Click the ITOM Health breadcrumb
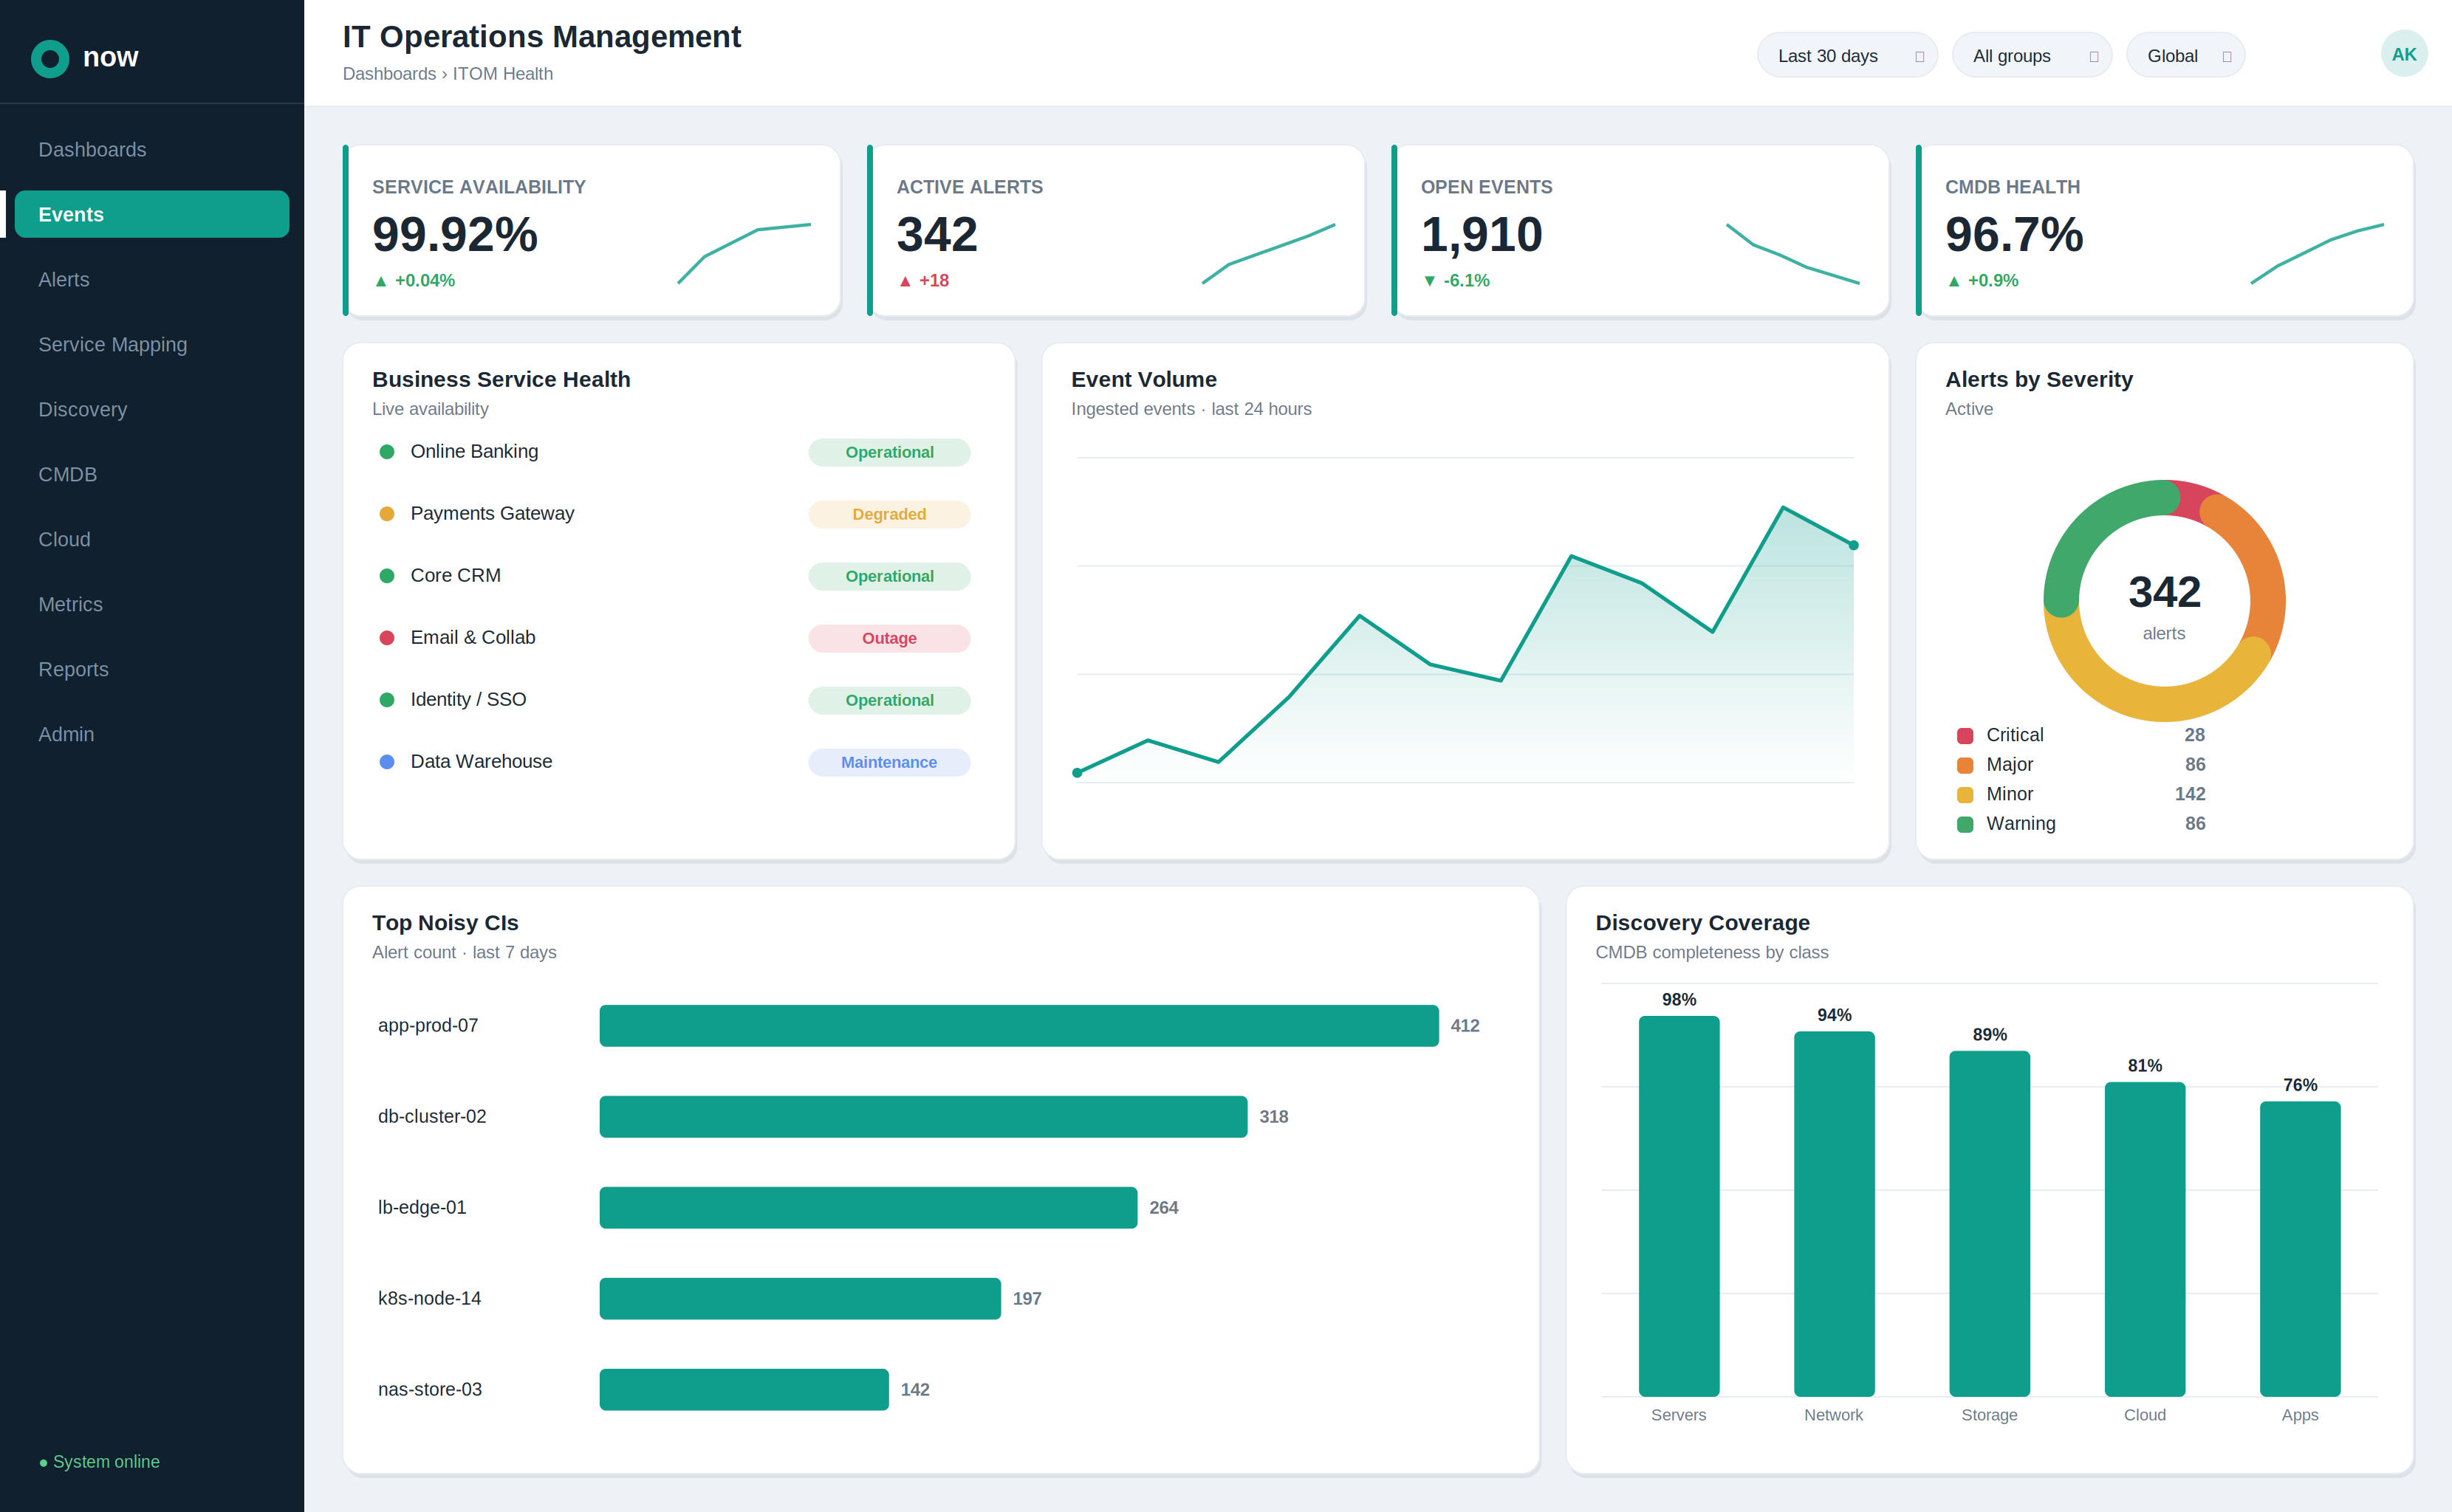This screenshot has height=1512, width=2452. point(502,74)
